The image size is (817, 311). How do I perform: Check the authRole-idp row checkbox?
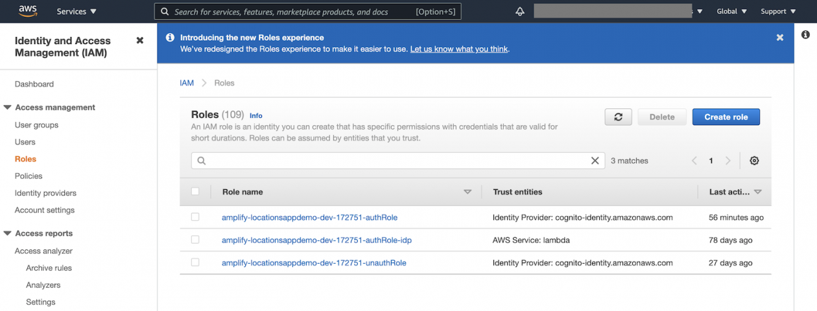point(195,240)
